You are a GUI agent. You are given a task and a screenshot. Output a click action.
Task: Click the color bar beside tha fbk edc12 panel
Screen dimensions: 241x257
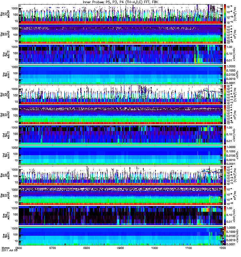click(225, 54)
